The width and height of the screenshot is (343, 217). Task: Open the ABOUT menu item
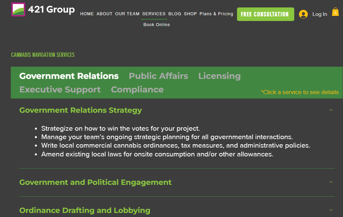pos(104,14)
